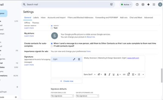163x100 pixels.
Task: Select the Text button labels radio option
Action: 52,28
